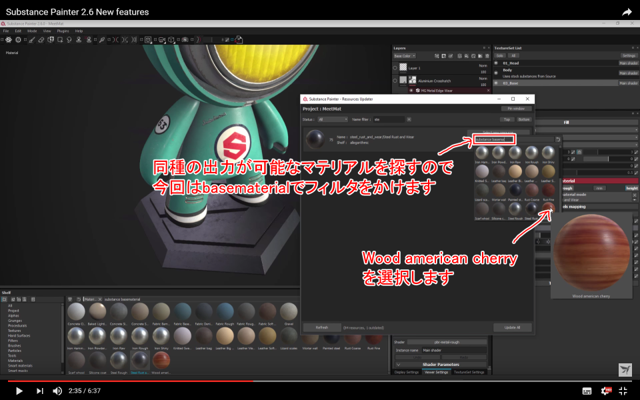Screen dimensions: 640x400
Task: Click the Name filter input field
Action: (x=389, y=119)
